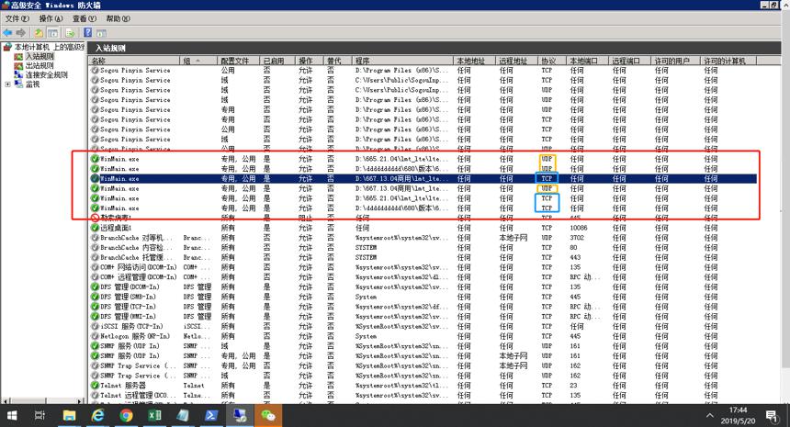Click the Export list toolbar icon
Image resolution: width=790 pixels, height=427 pixels.
click(x=70, y=33)
